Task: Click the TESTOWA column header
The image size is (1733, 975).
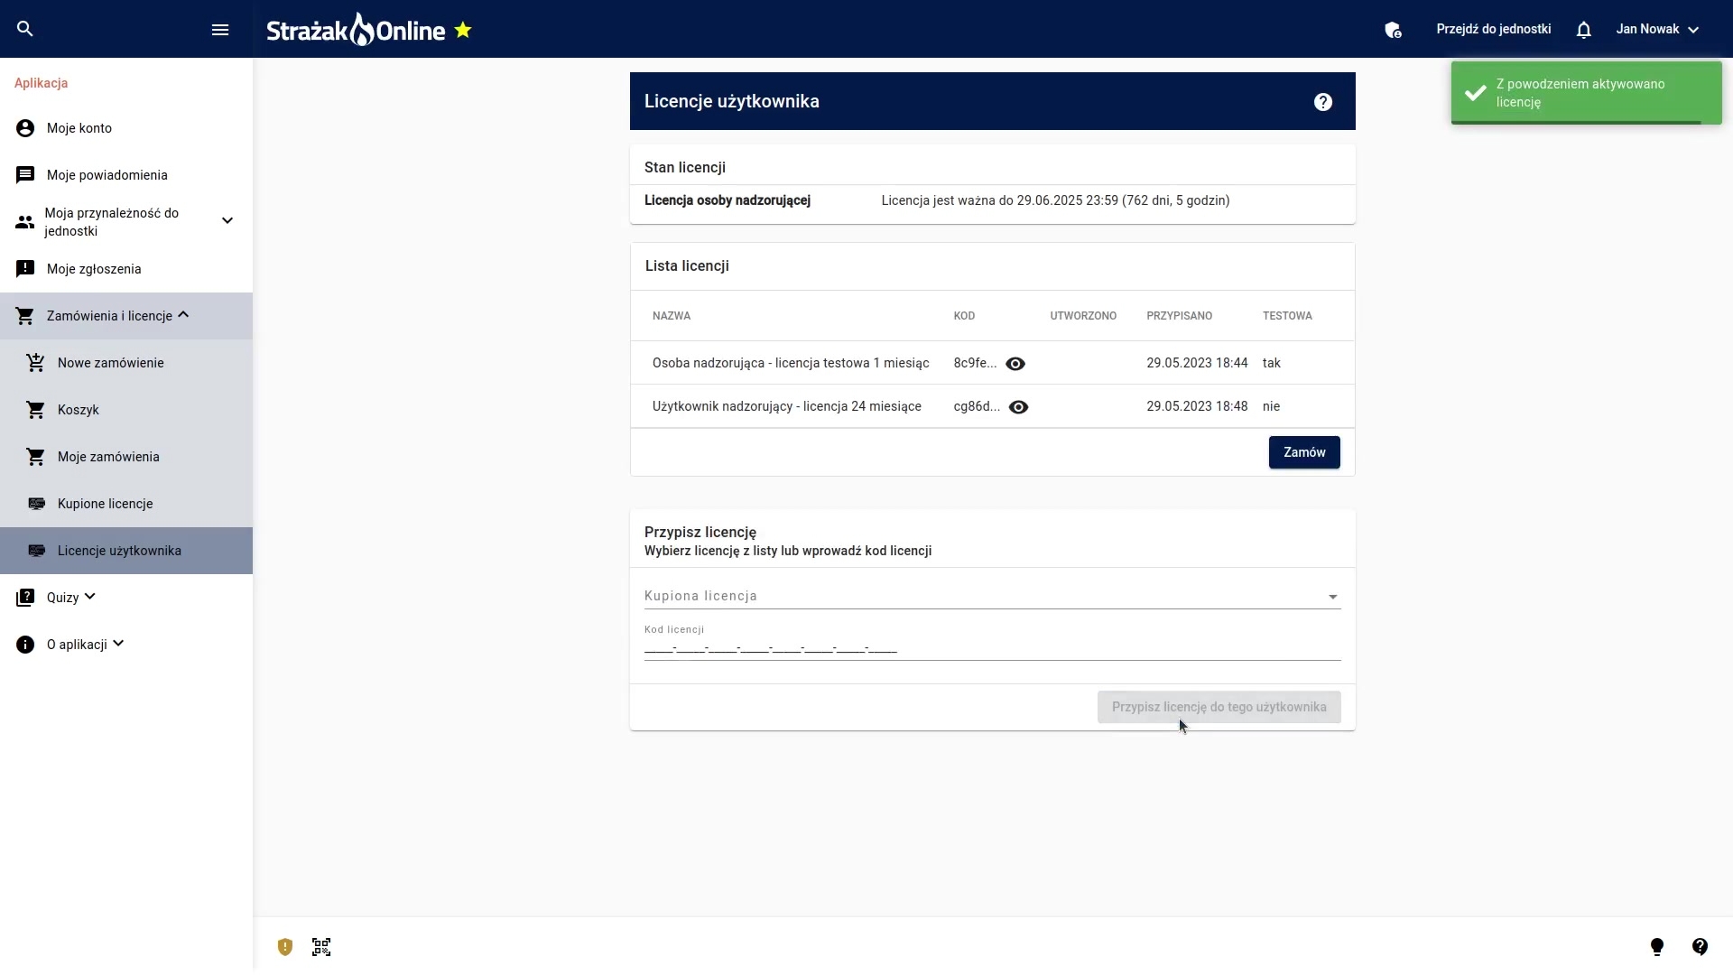Action: pos(1287,316)
